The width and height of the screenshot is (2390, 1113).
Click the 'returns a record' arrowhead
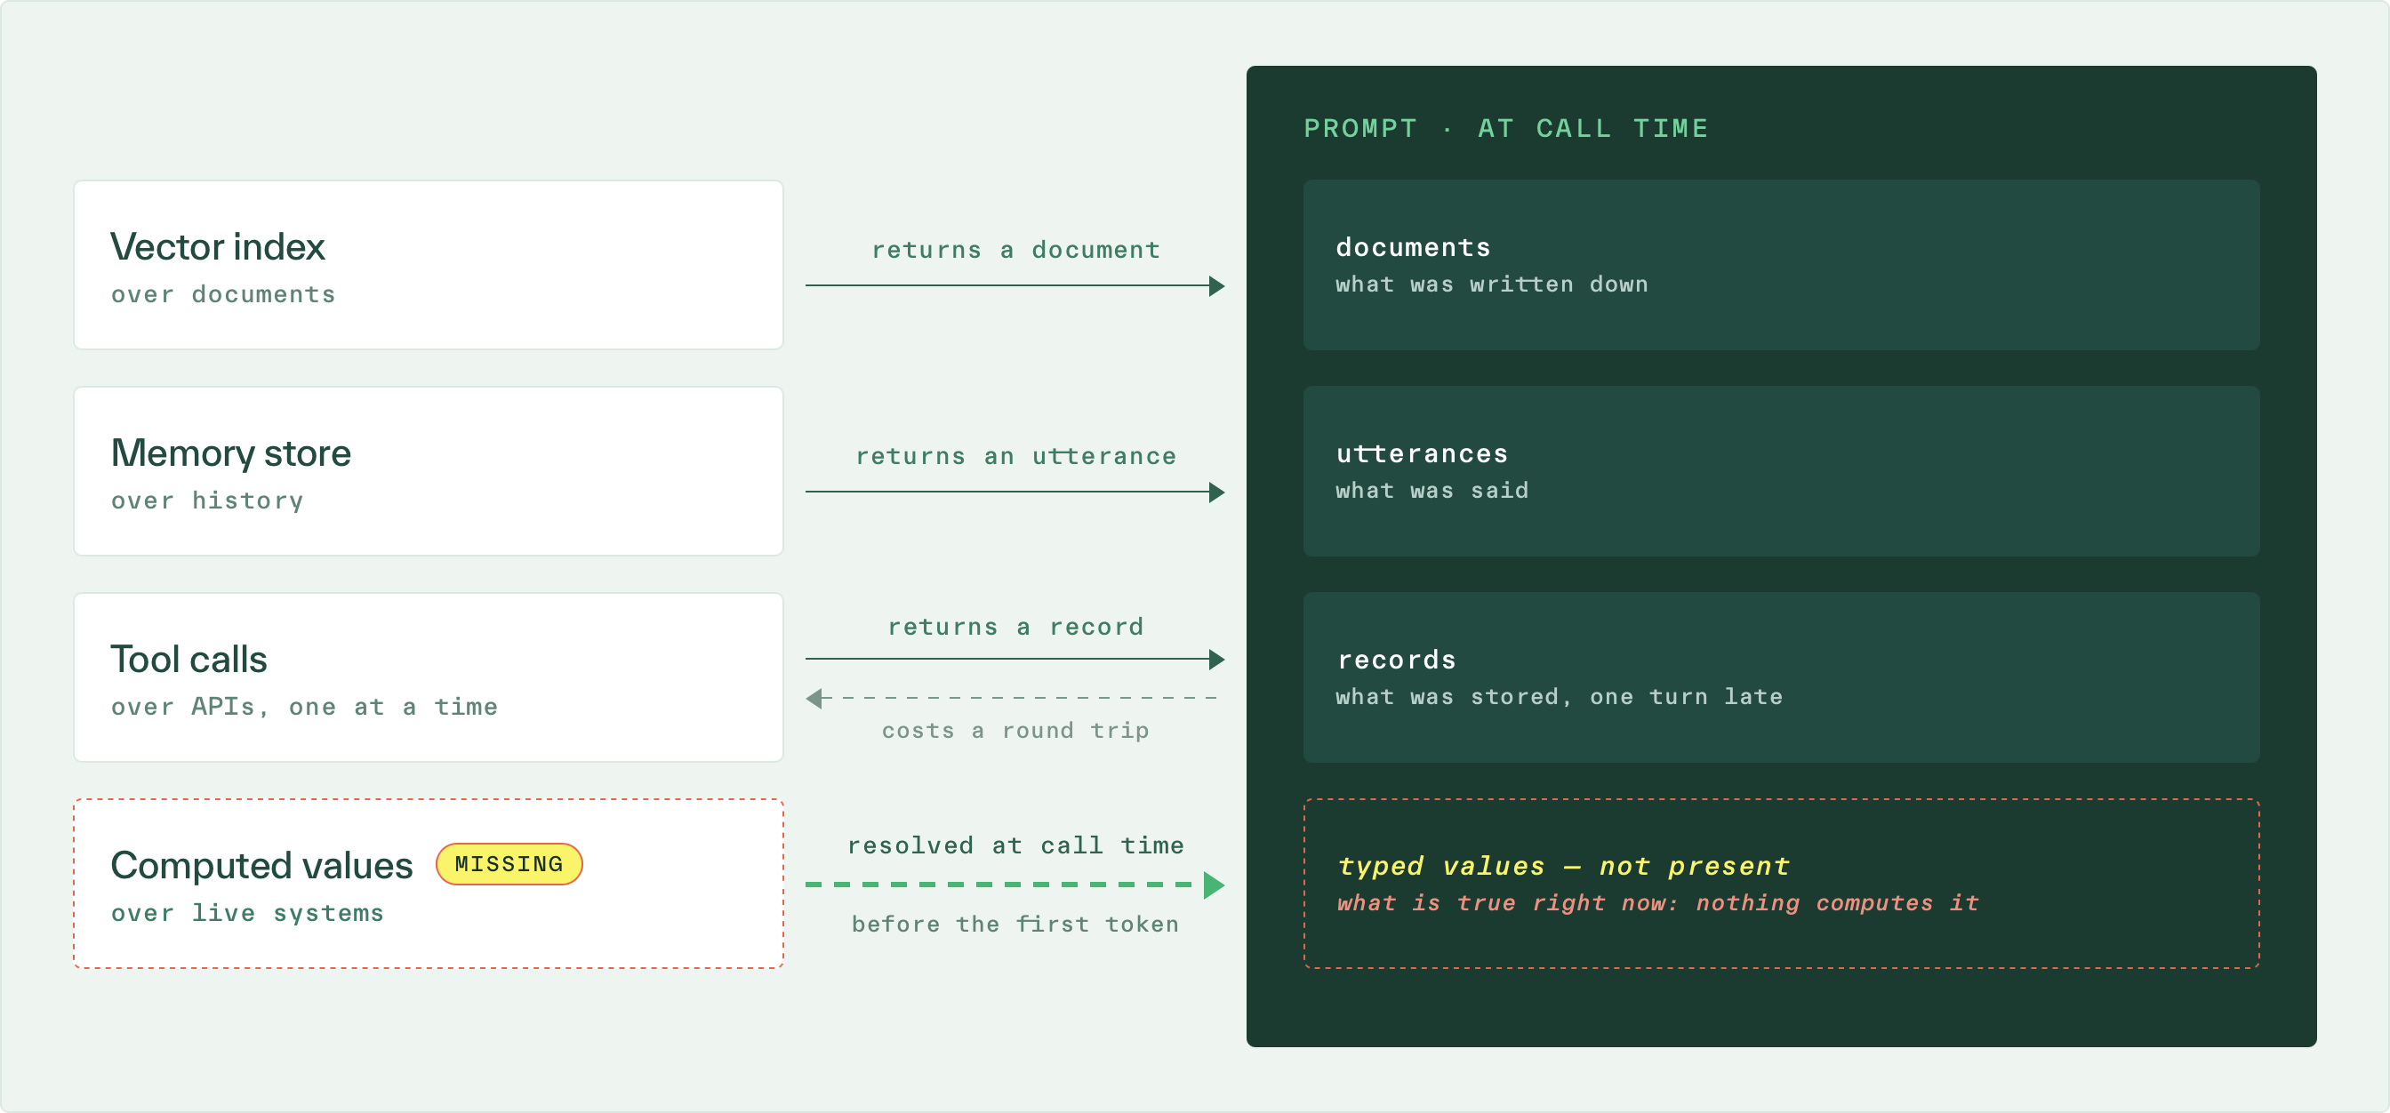click(x=1217, y=660)
